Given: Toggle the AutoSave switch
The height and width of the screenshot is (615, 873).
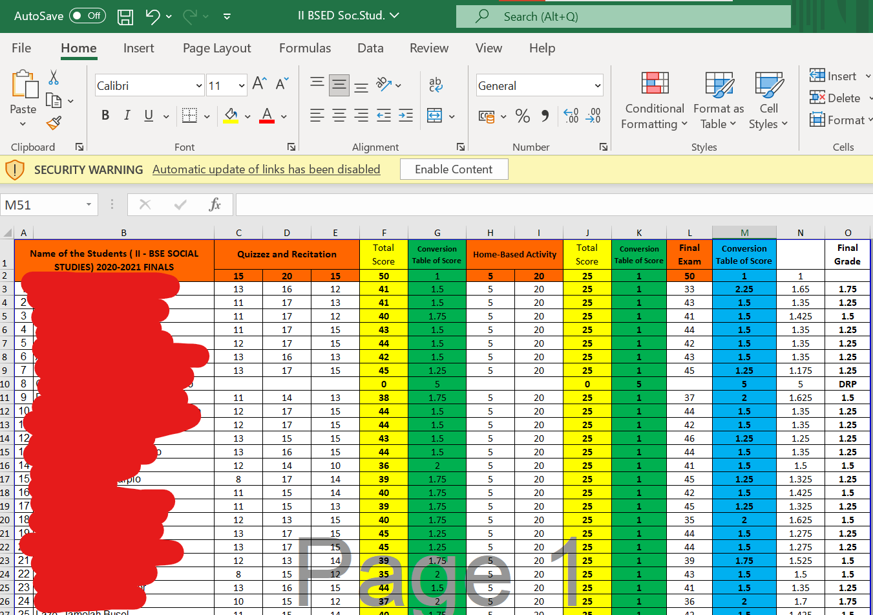Looking at the screenshot, I should [88, 16].
